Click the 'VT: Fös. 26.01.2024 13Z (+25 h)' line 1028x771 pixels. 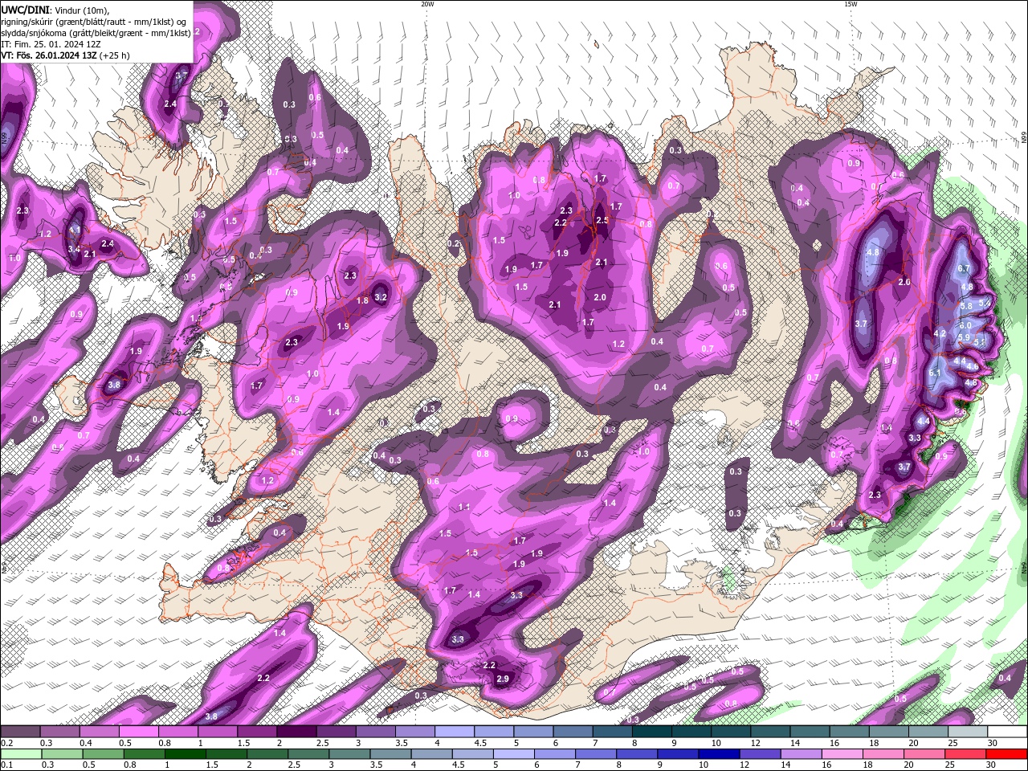65,55
